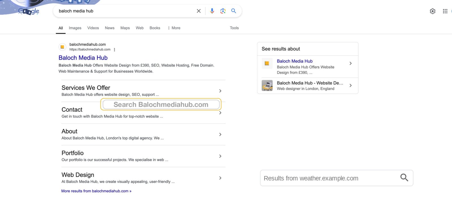Open web designer London photo thumbnail
Image resolution: width=452 pixels, height=205 pixels.
pyautogui.click(x=267, y=85)
